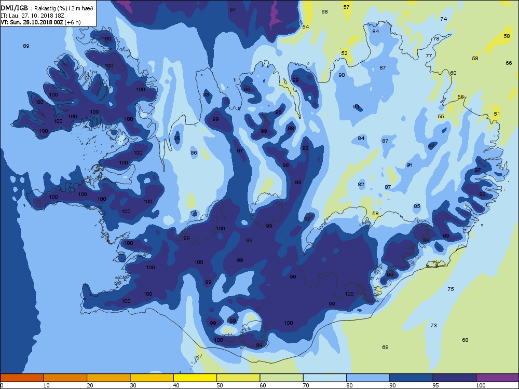519x389 pixels.
Task: Pick the medium blue 80–90 legend segment
Action: 368,378
